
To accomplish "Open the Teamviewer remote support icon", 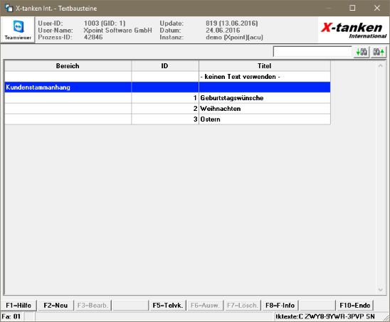I will [x=18, y=30].
